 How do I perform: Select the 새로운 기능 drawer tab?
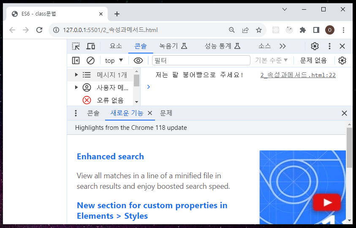(x=127, y=113)
